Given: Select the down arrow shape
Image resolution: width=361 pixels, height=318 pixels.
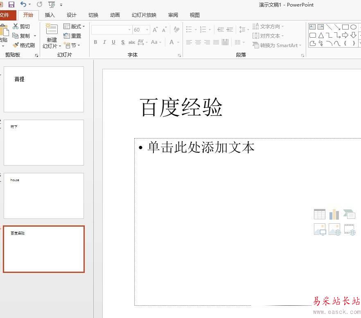Looking at the screenshot, I should (353, 35).
